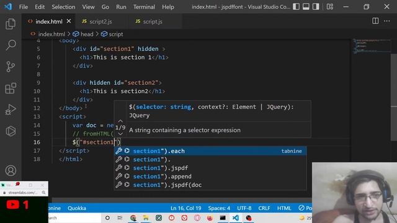This screenshot has height=223, width=397.
Task: Open Task View on the taskbar
Action: (x=120, y=217)
